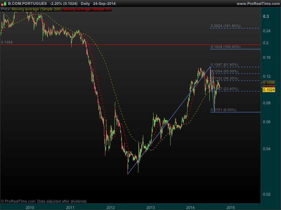Click the 0.04 price axis label
281x210 pixels.
tap(267, 149)
